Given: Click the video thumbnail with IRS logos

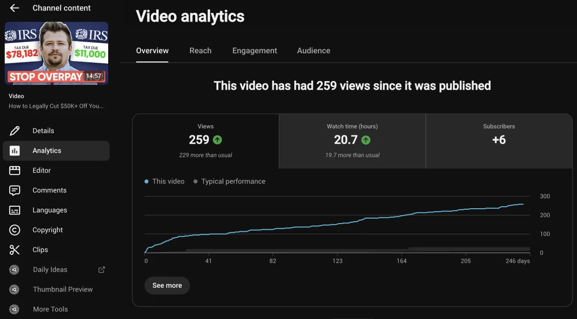Looking at the screenshot, I should pyautogui.click(x=56, y=53).
